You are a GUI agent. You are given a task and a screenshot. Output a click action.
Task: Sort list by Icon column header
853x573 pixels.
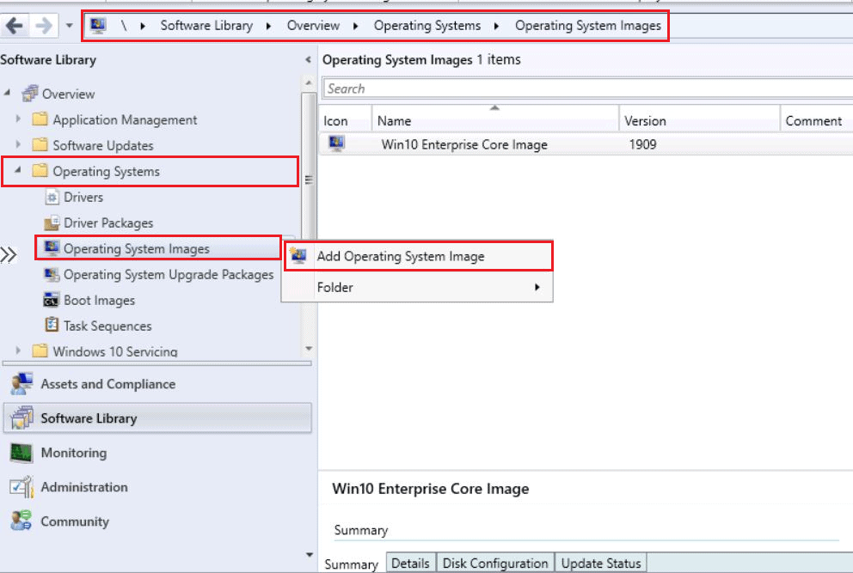(345, 120)
